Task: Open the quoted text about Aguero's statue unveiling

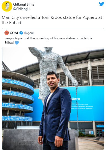Action: 48,40
